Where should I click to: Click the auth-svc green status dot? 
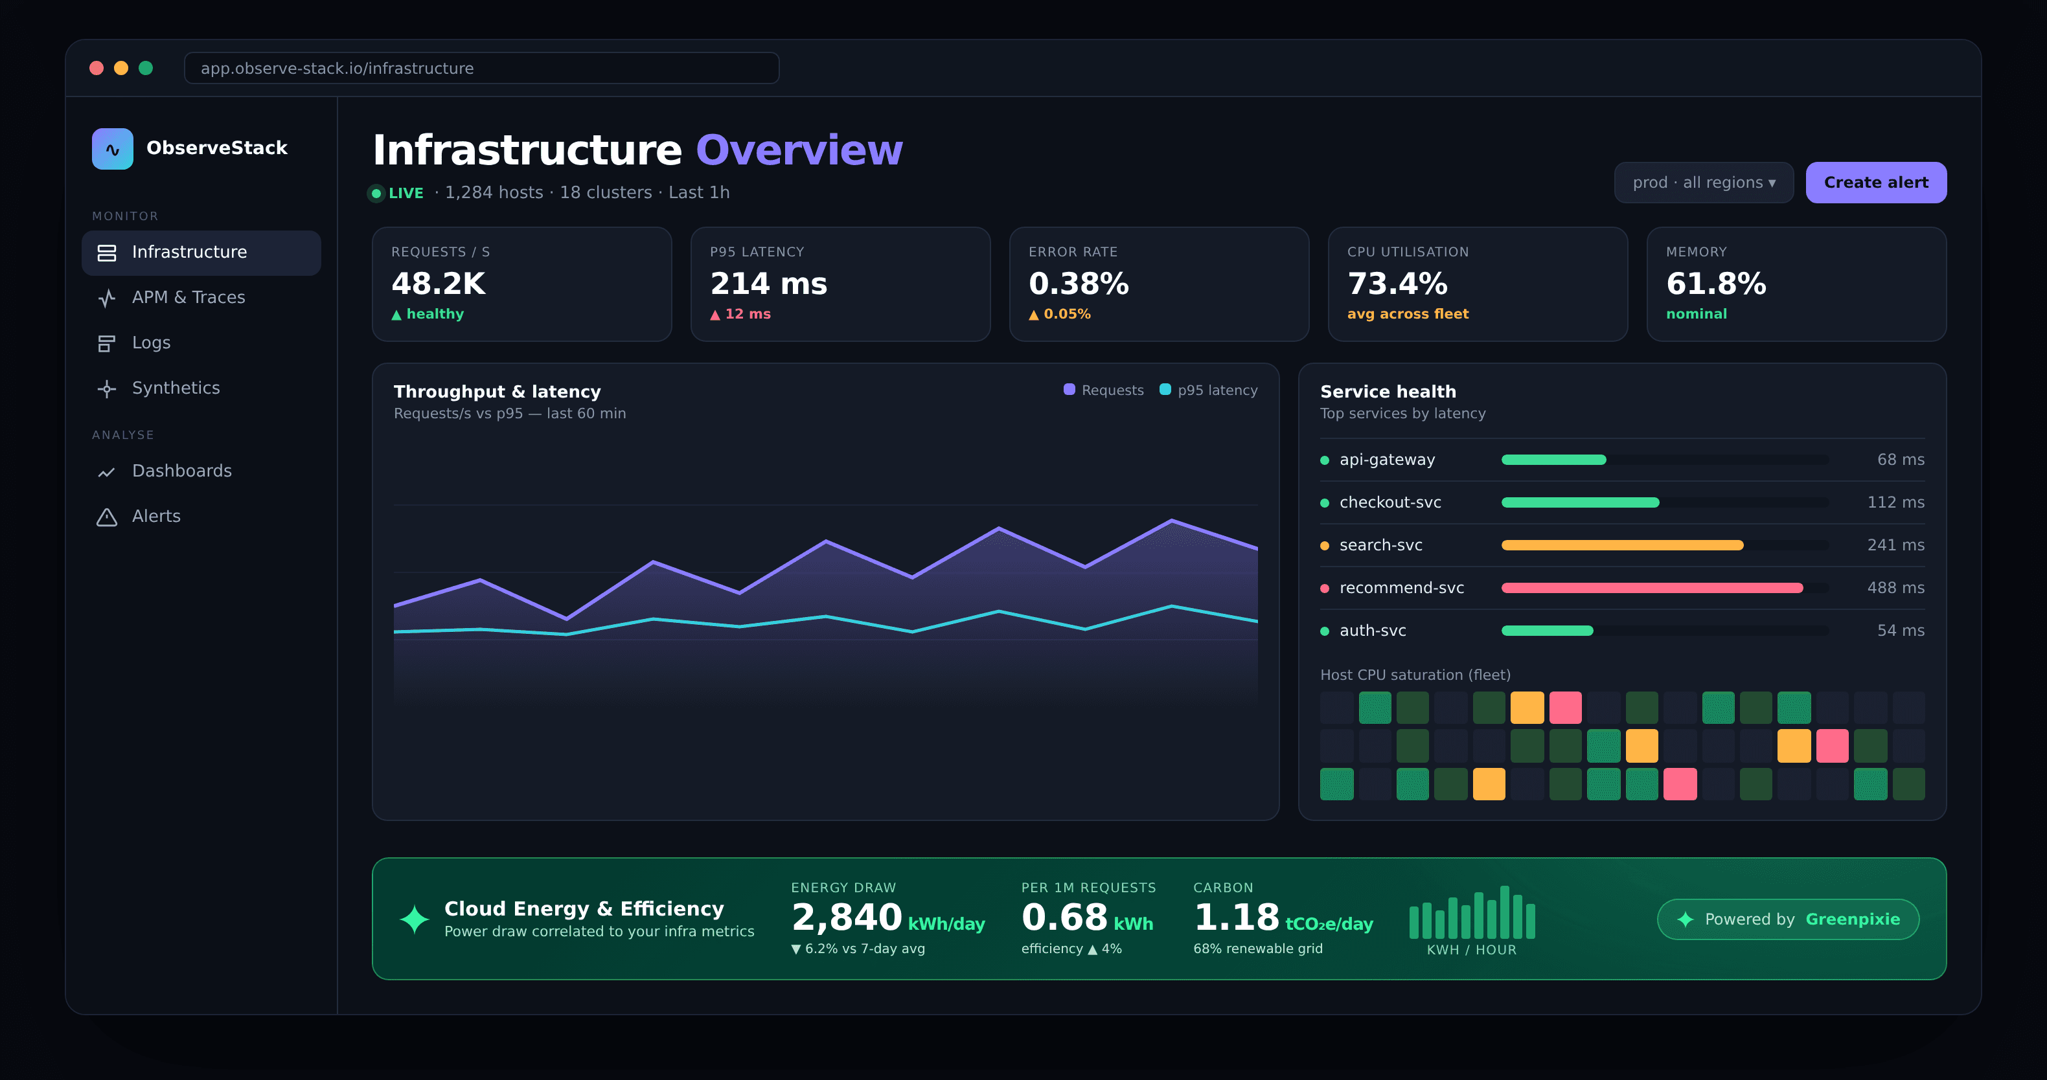click(1325, 631)
